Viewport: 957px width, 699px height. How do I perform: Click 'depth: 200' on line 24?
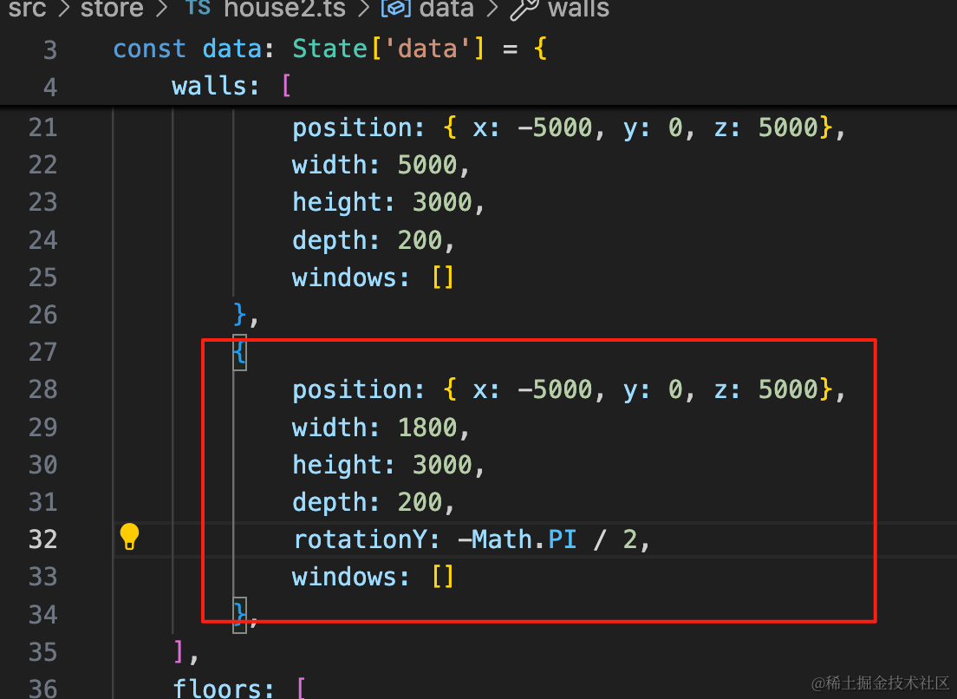tap(368, 240)
